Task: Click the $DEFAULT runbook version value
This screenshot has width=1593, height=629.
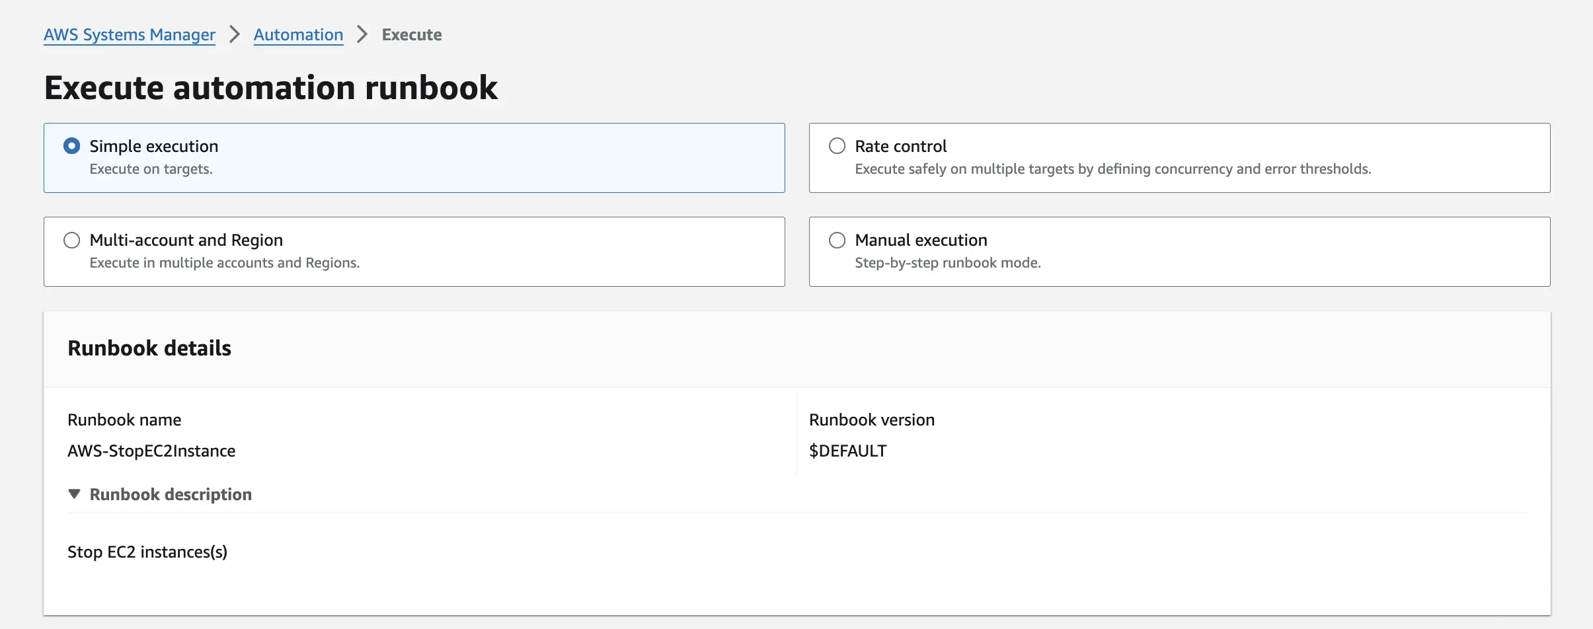Action: click(x=847, y=450)
